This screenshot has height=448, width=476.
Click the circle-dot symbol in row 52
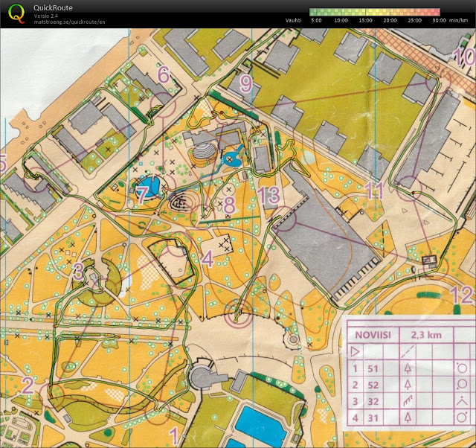(x=462, y=385)
